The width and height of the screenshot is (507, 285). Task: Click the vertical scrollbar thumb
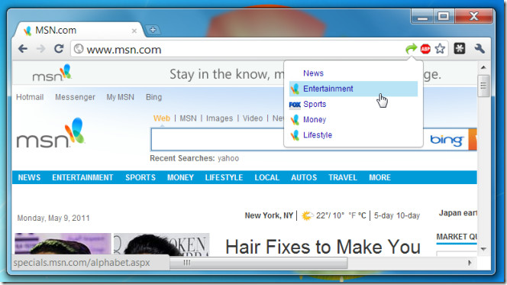coord(483,86)
